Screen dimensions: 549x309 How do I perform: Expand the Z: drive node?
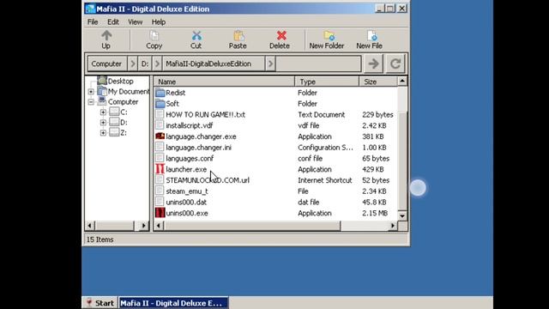103,133
